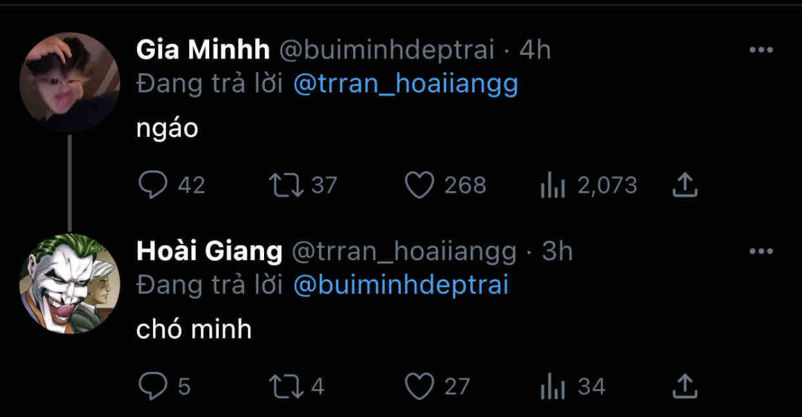Retweet Gia Minhh's tweet
This screenshot has height=417, width=802.
point(281,185)
